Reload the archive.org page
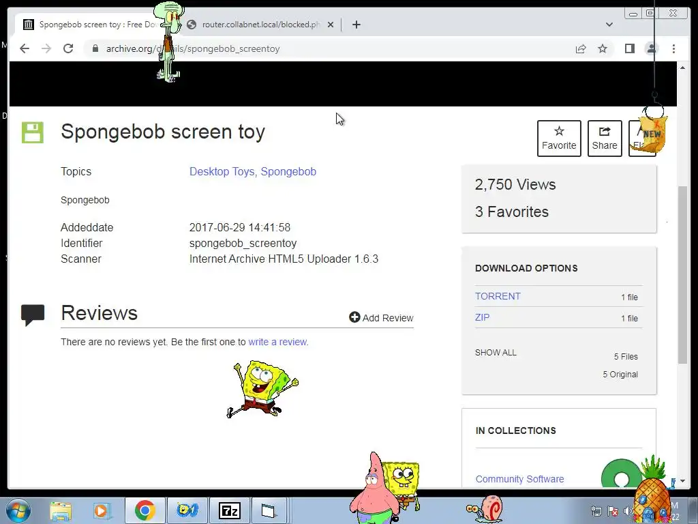 (68, 48)
